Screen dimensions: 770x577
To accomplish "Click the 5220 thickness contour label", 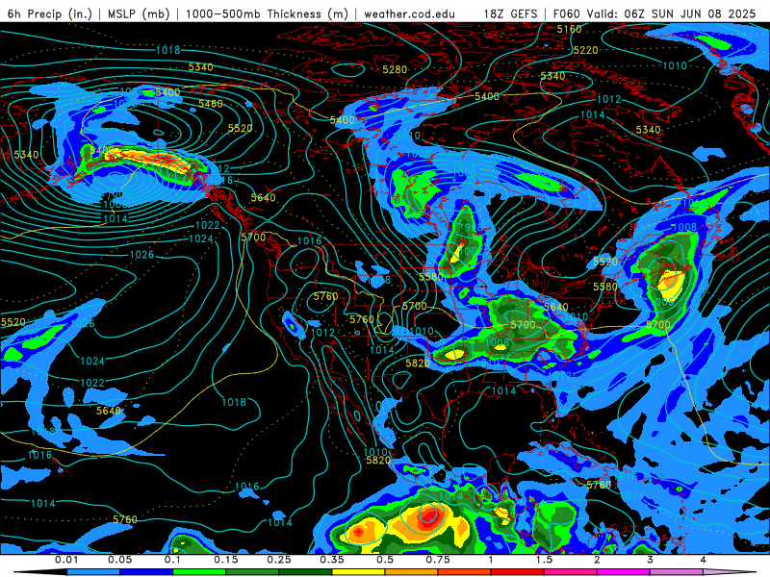I will (x=586, y=50).
